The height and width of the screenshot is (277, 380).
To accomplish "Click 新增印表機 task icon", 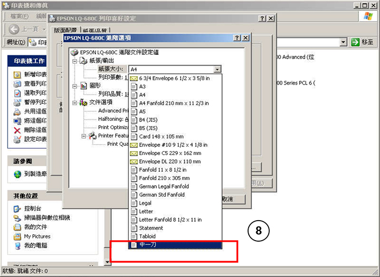I will (x=17, y=74).
